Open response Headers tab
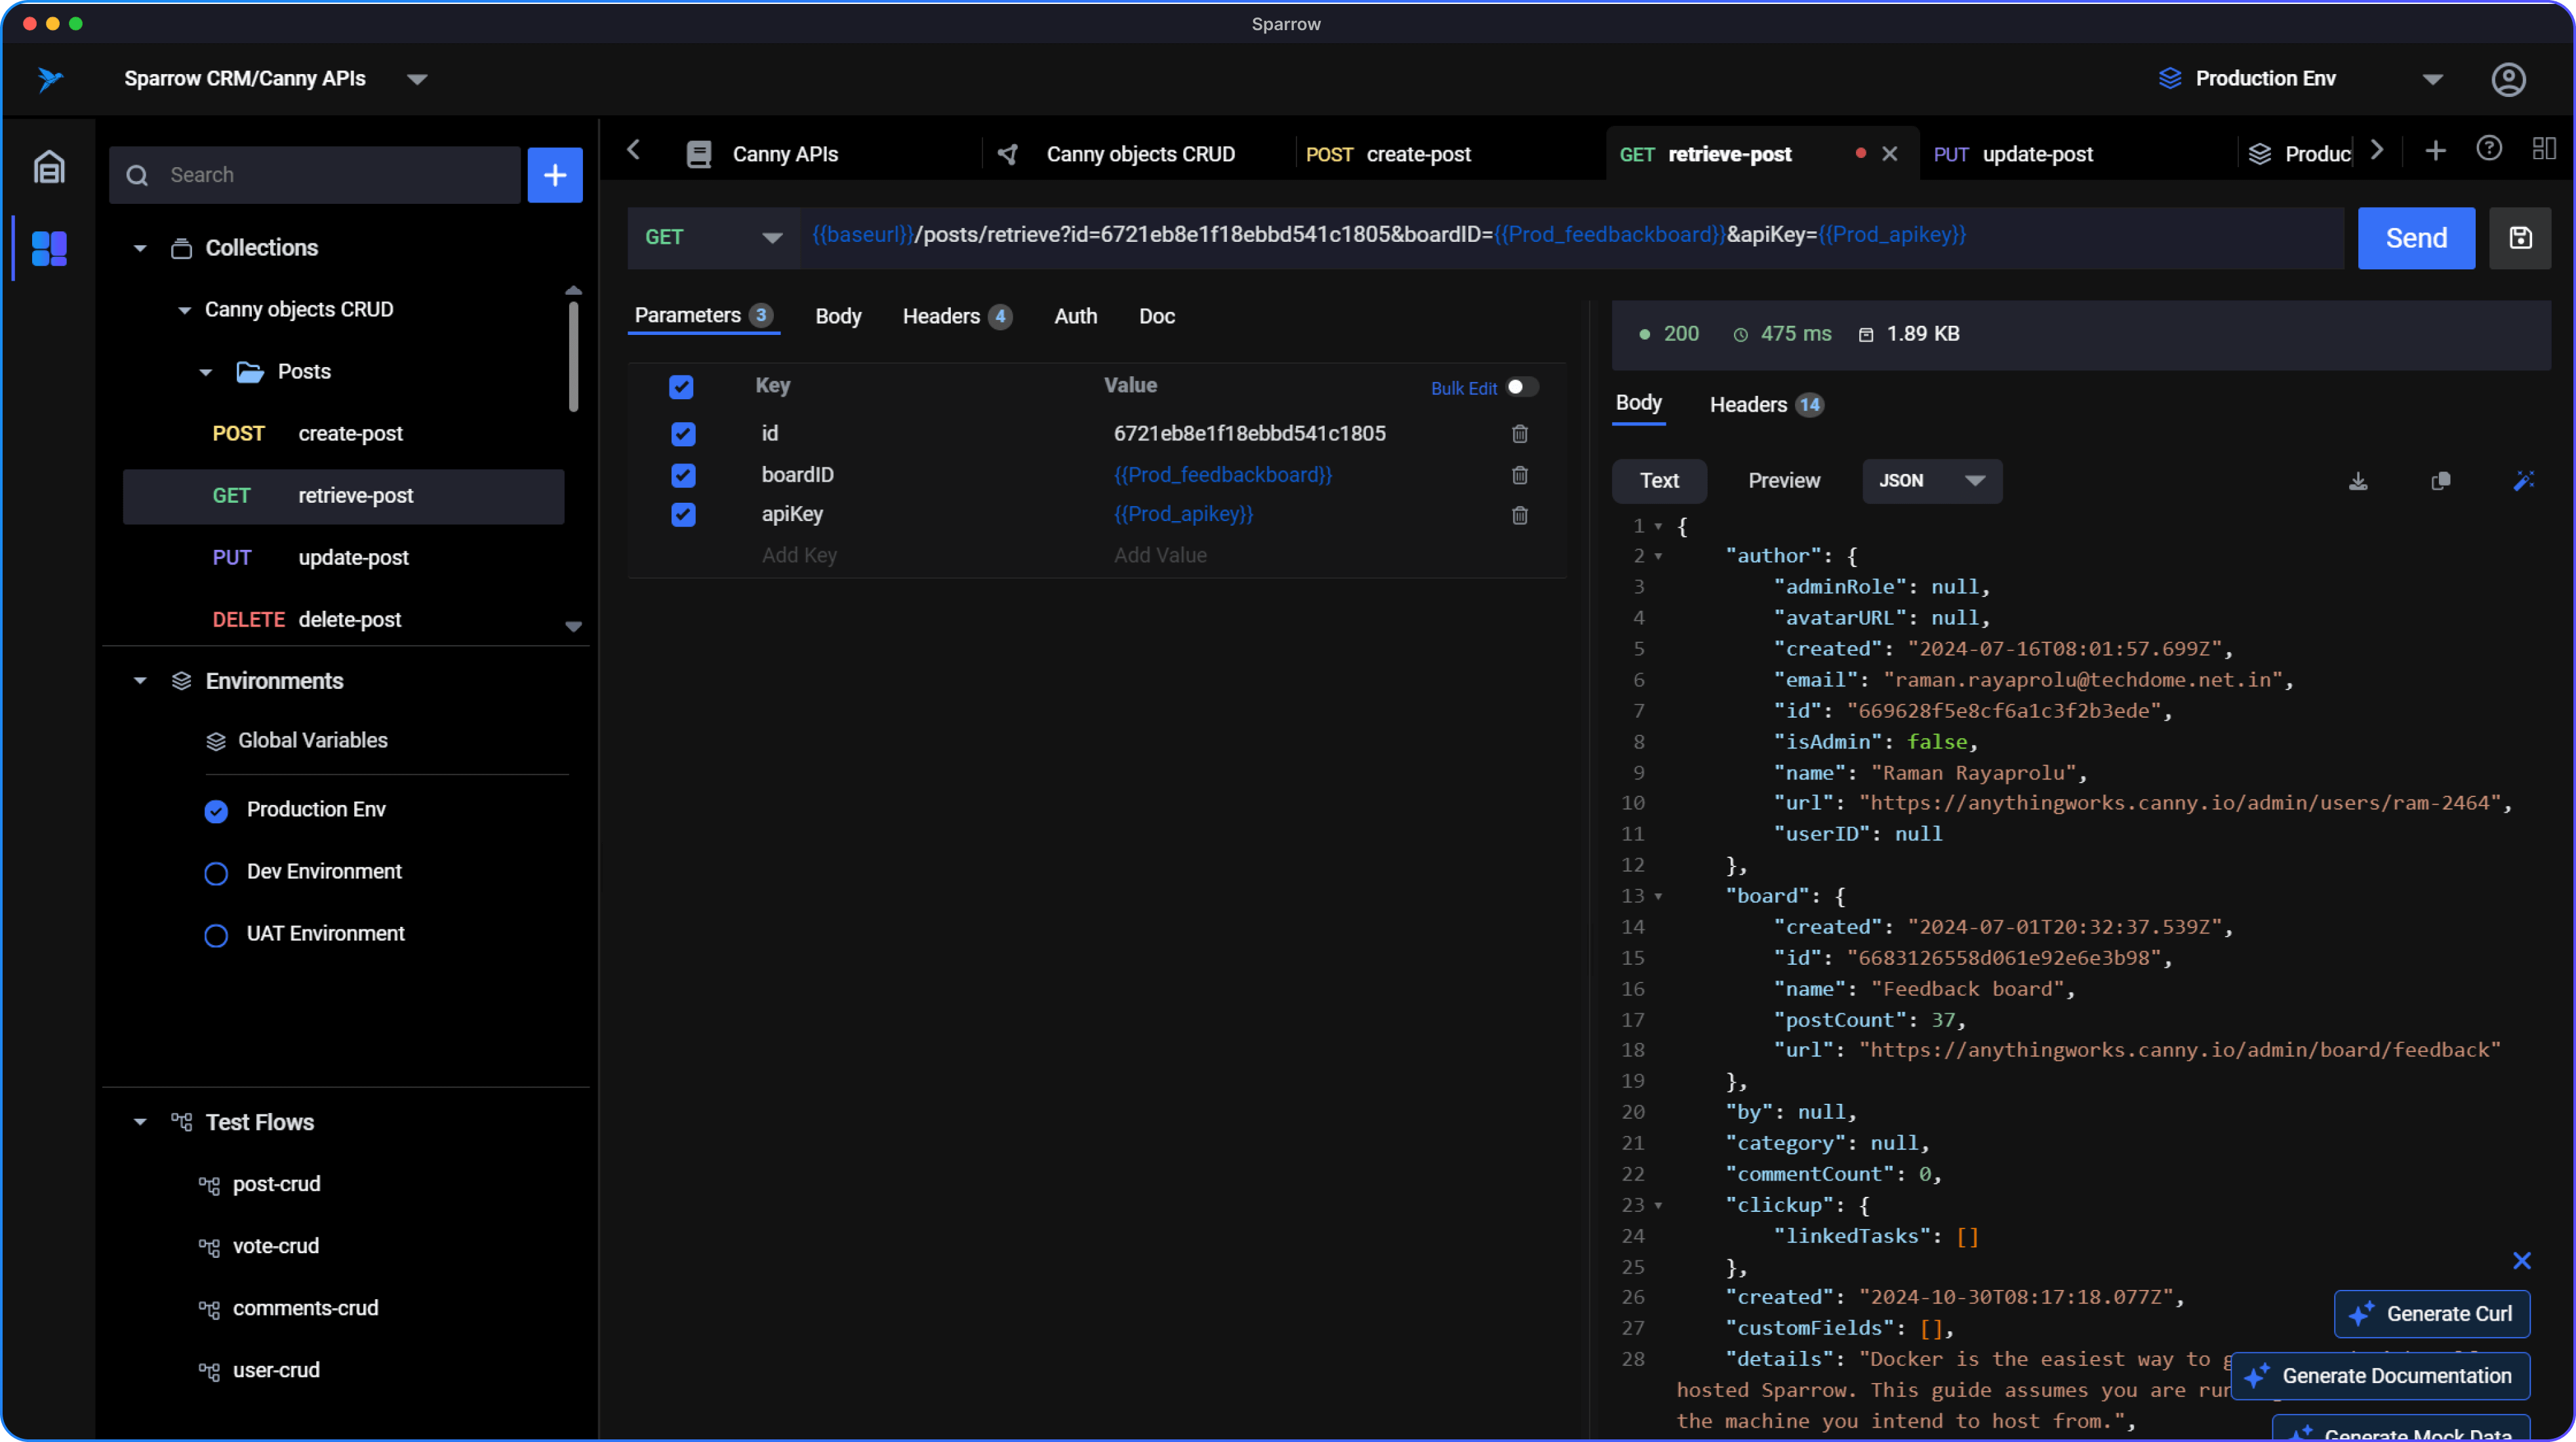The width and height of the screenshot is (2576, 1442). [1766, 404]
